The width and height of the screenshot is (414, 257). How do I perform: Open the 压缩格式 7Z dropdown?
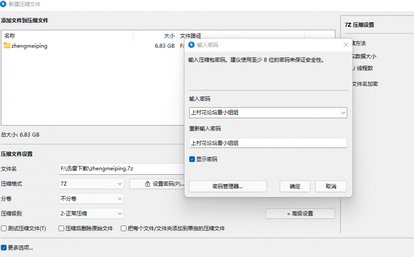coord(91,184)
